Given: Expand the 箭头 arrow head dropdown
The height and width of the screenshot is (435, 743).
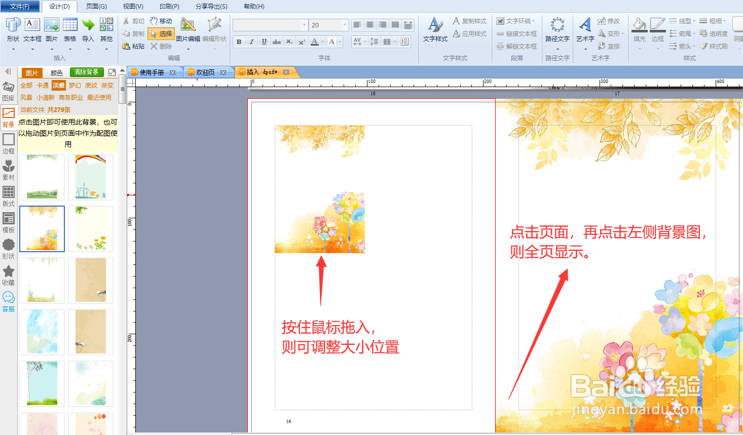Looking at the screenshot, I should (x=694, y=47).
